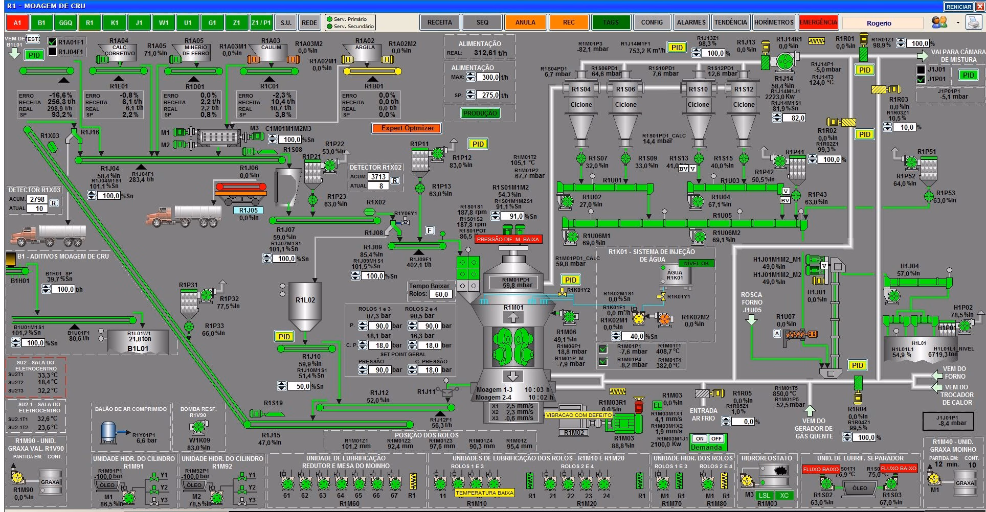Open PID next to R1J14M1F1 flow
Image resolution: width=986 pixels, height=512 pixels.
(677, 48)
